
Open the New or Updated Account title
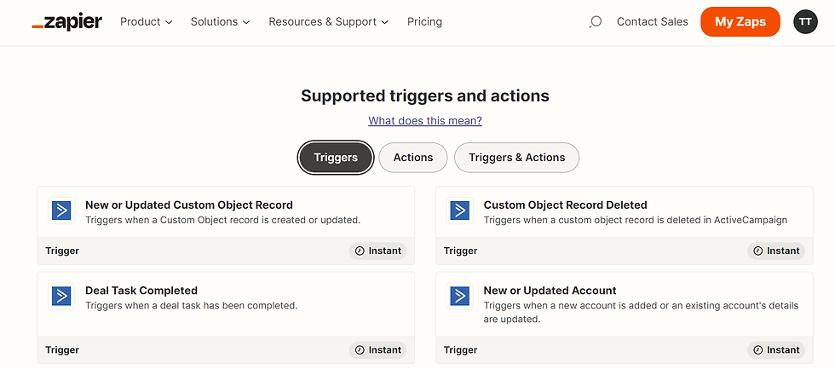(550, 291)
